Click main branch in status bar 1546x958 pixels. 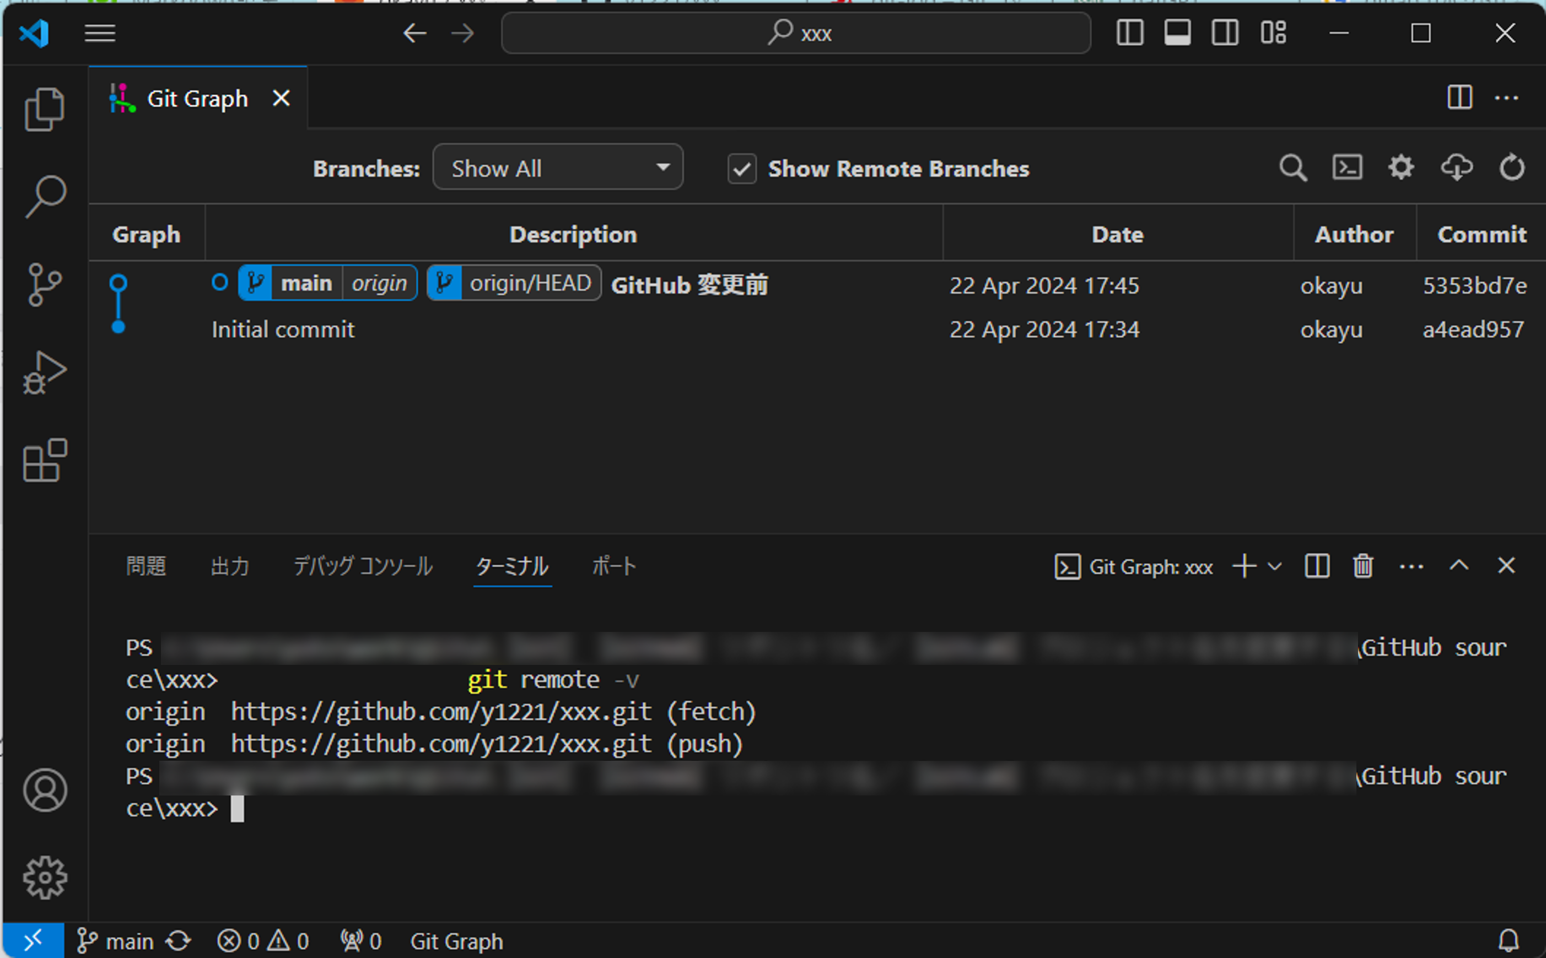[116, 941]
